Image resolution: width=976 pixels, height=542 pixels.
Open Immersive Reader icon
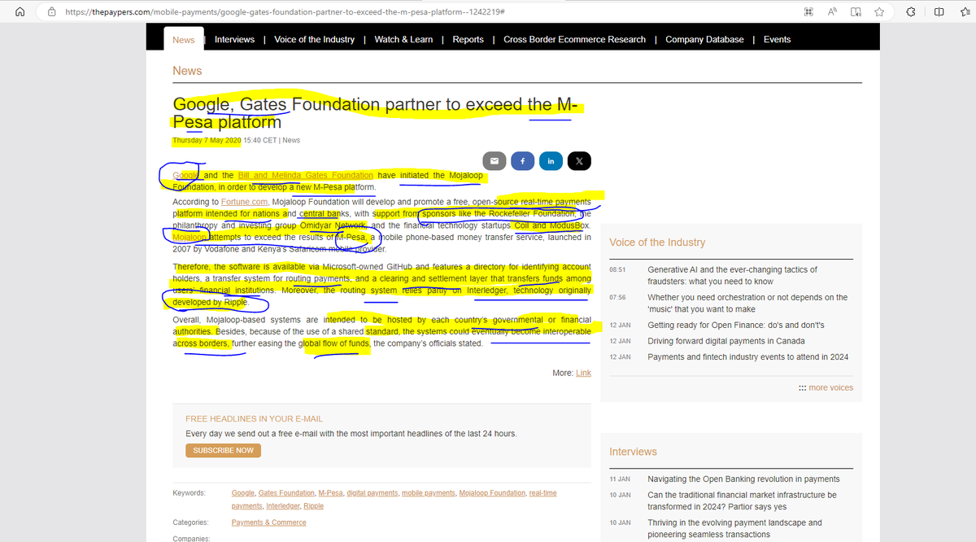pyautogui.click(x=856, y=12)
